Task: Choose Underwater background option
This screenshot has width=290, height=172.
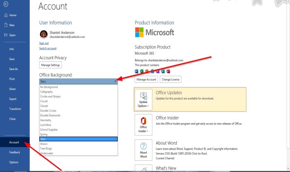Action: click(x=79, y=153)
